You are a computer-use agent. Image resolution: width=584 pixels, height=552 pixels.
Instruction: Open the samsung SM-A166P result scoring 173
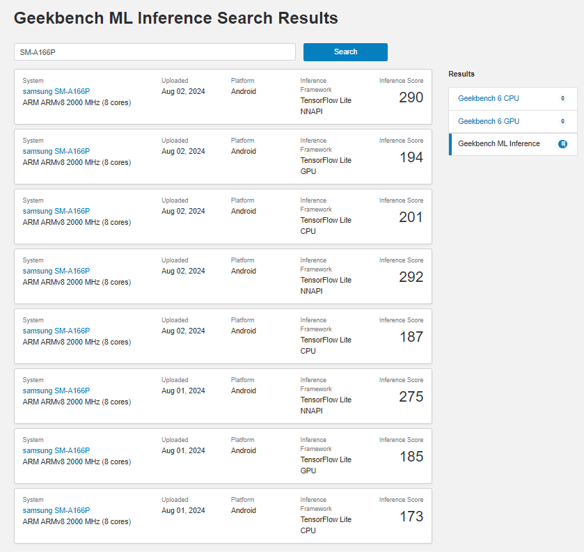56,510
